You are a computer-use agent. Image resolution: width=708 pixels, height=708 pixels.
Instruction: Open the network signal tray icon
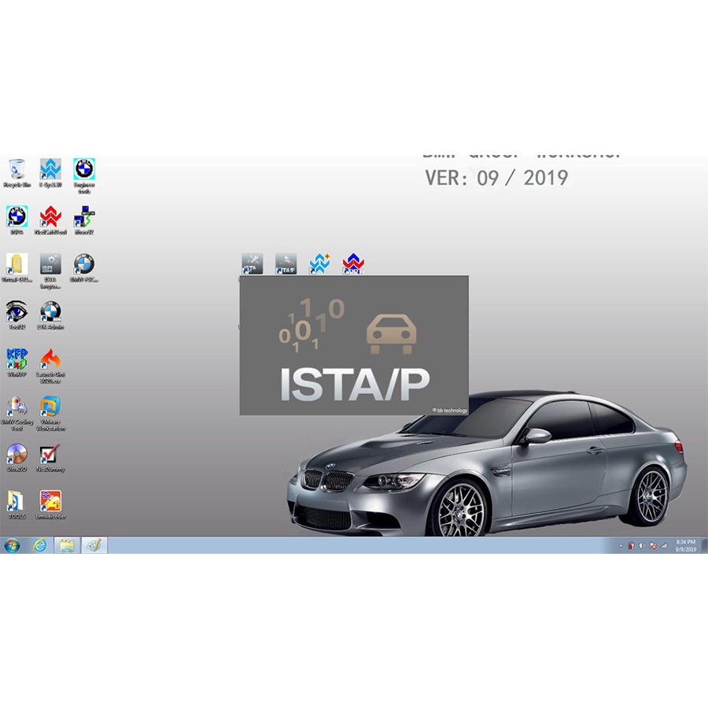pyautogui.click(x=664, y=546)
